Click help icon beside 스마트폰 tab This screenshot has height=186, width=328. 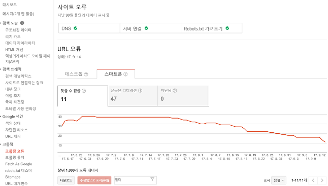click(x=125, y=74)
